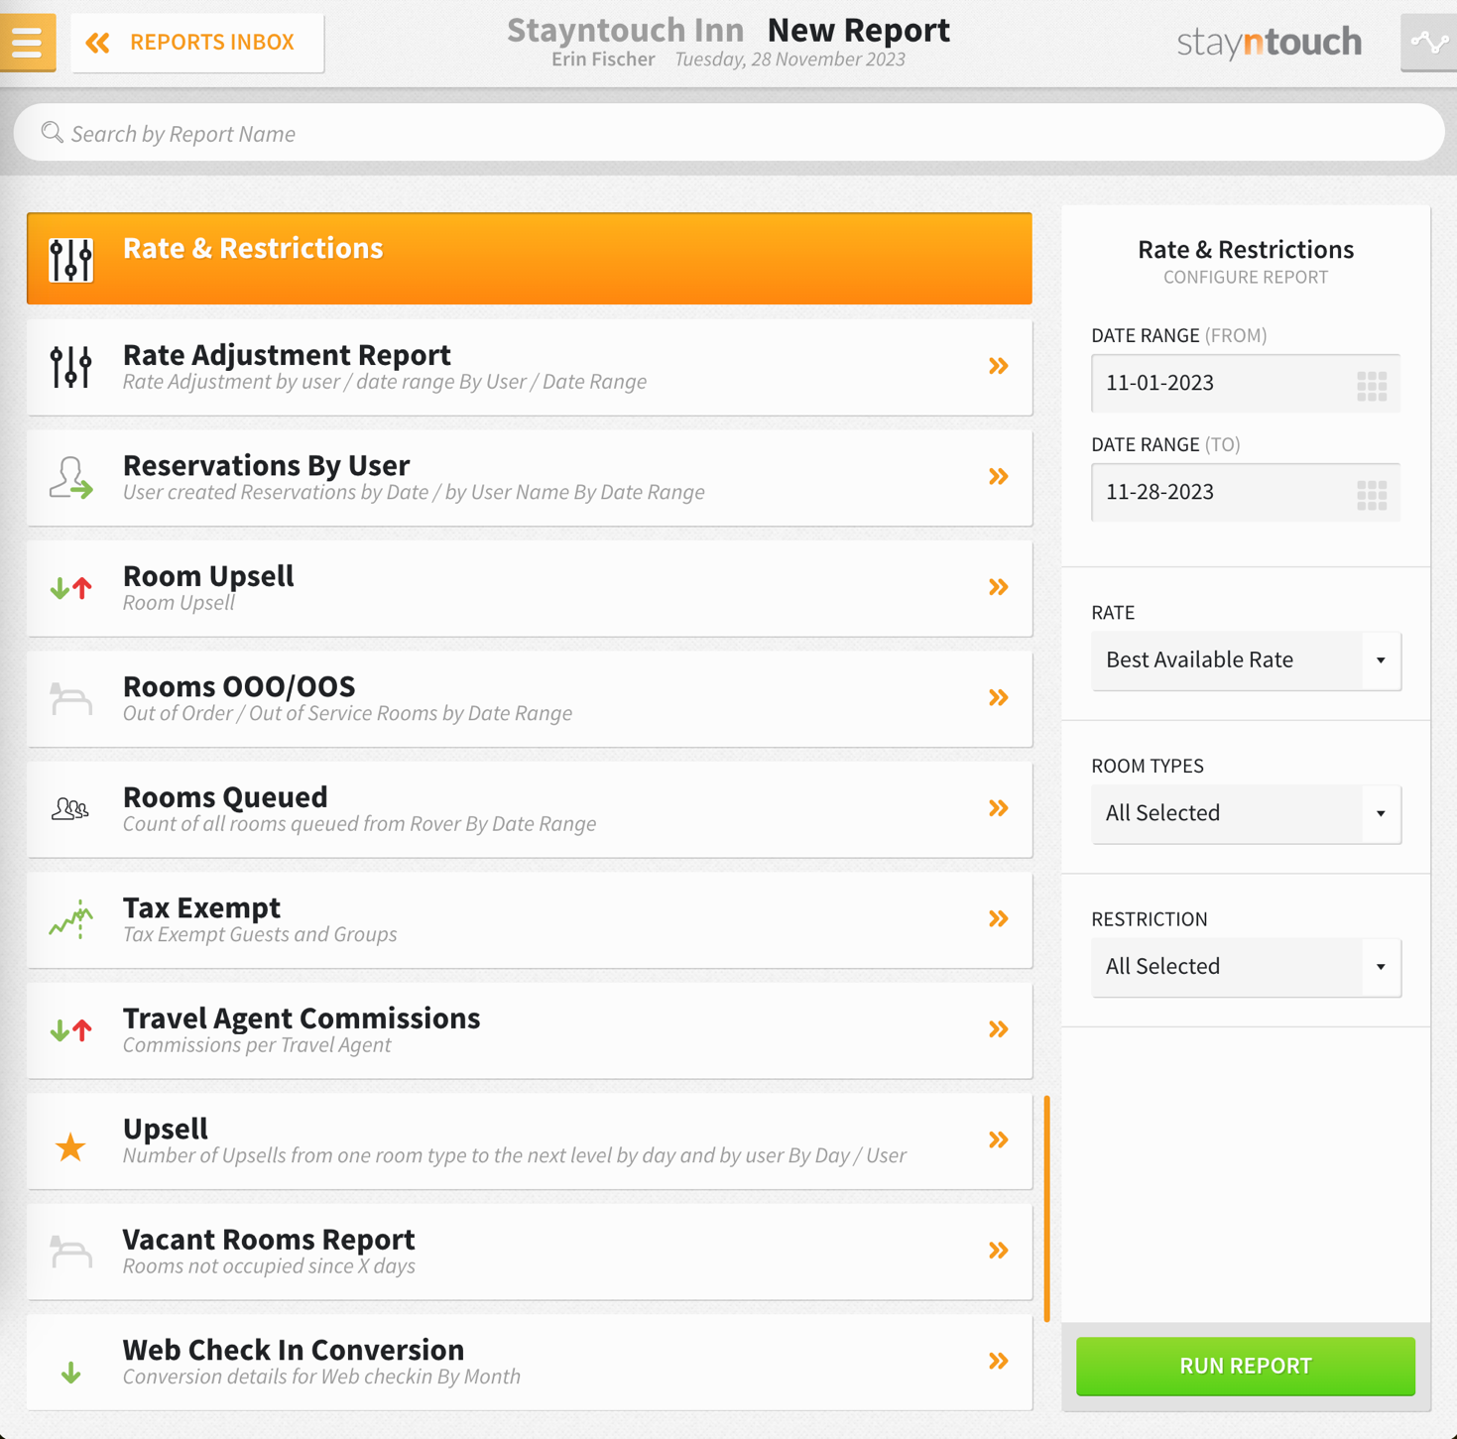
Task: Click the analytics graph icon in header
Action: (x=1429, y=43)
